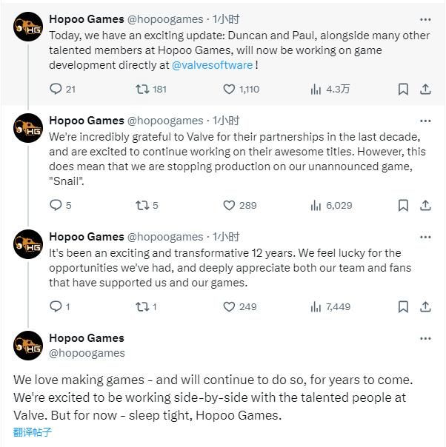Open more menu on the bottom Hopoo Games tweet

tap(425, 338)
